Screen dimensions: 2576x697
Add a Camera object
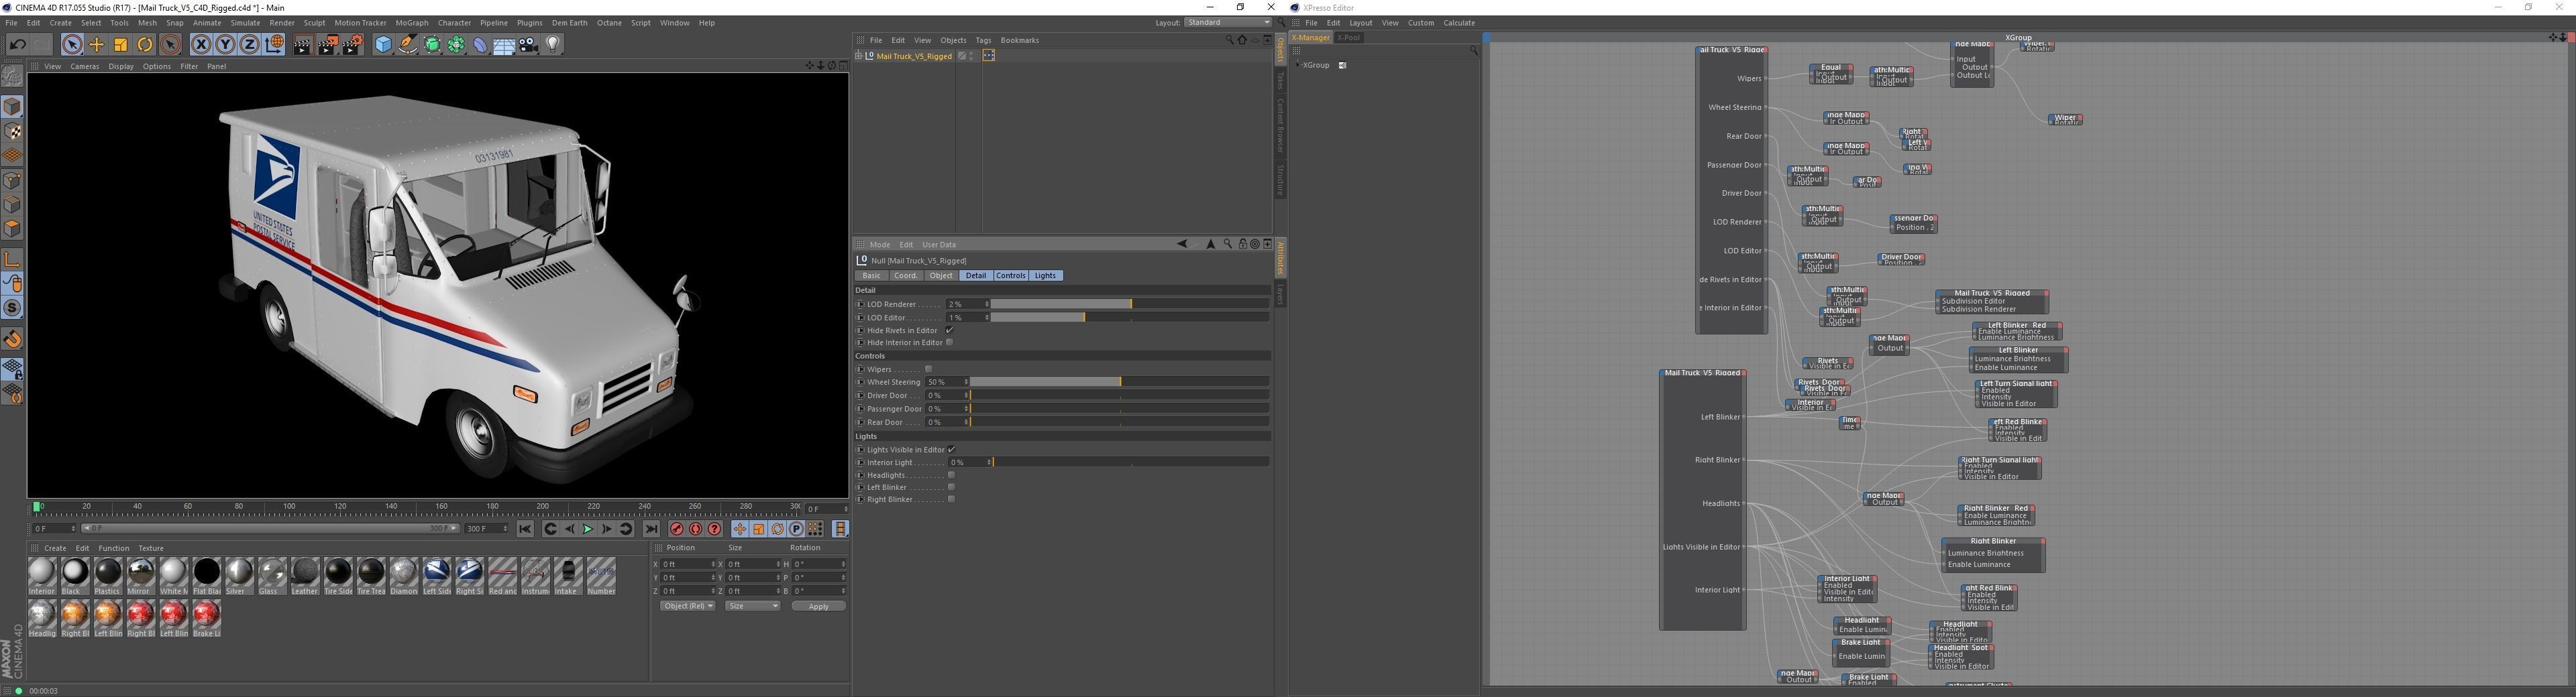click(528, 45)
